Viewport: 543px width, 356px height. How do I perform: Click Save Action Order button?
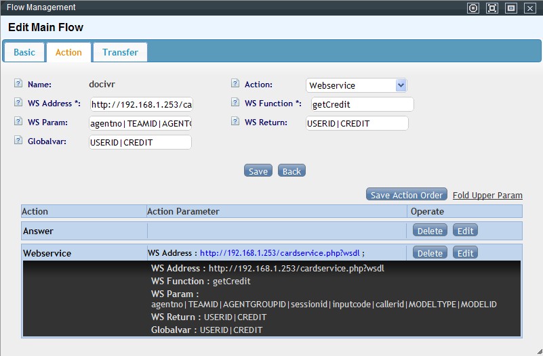coord(407,195)
